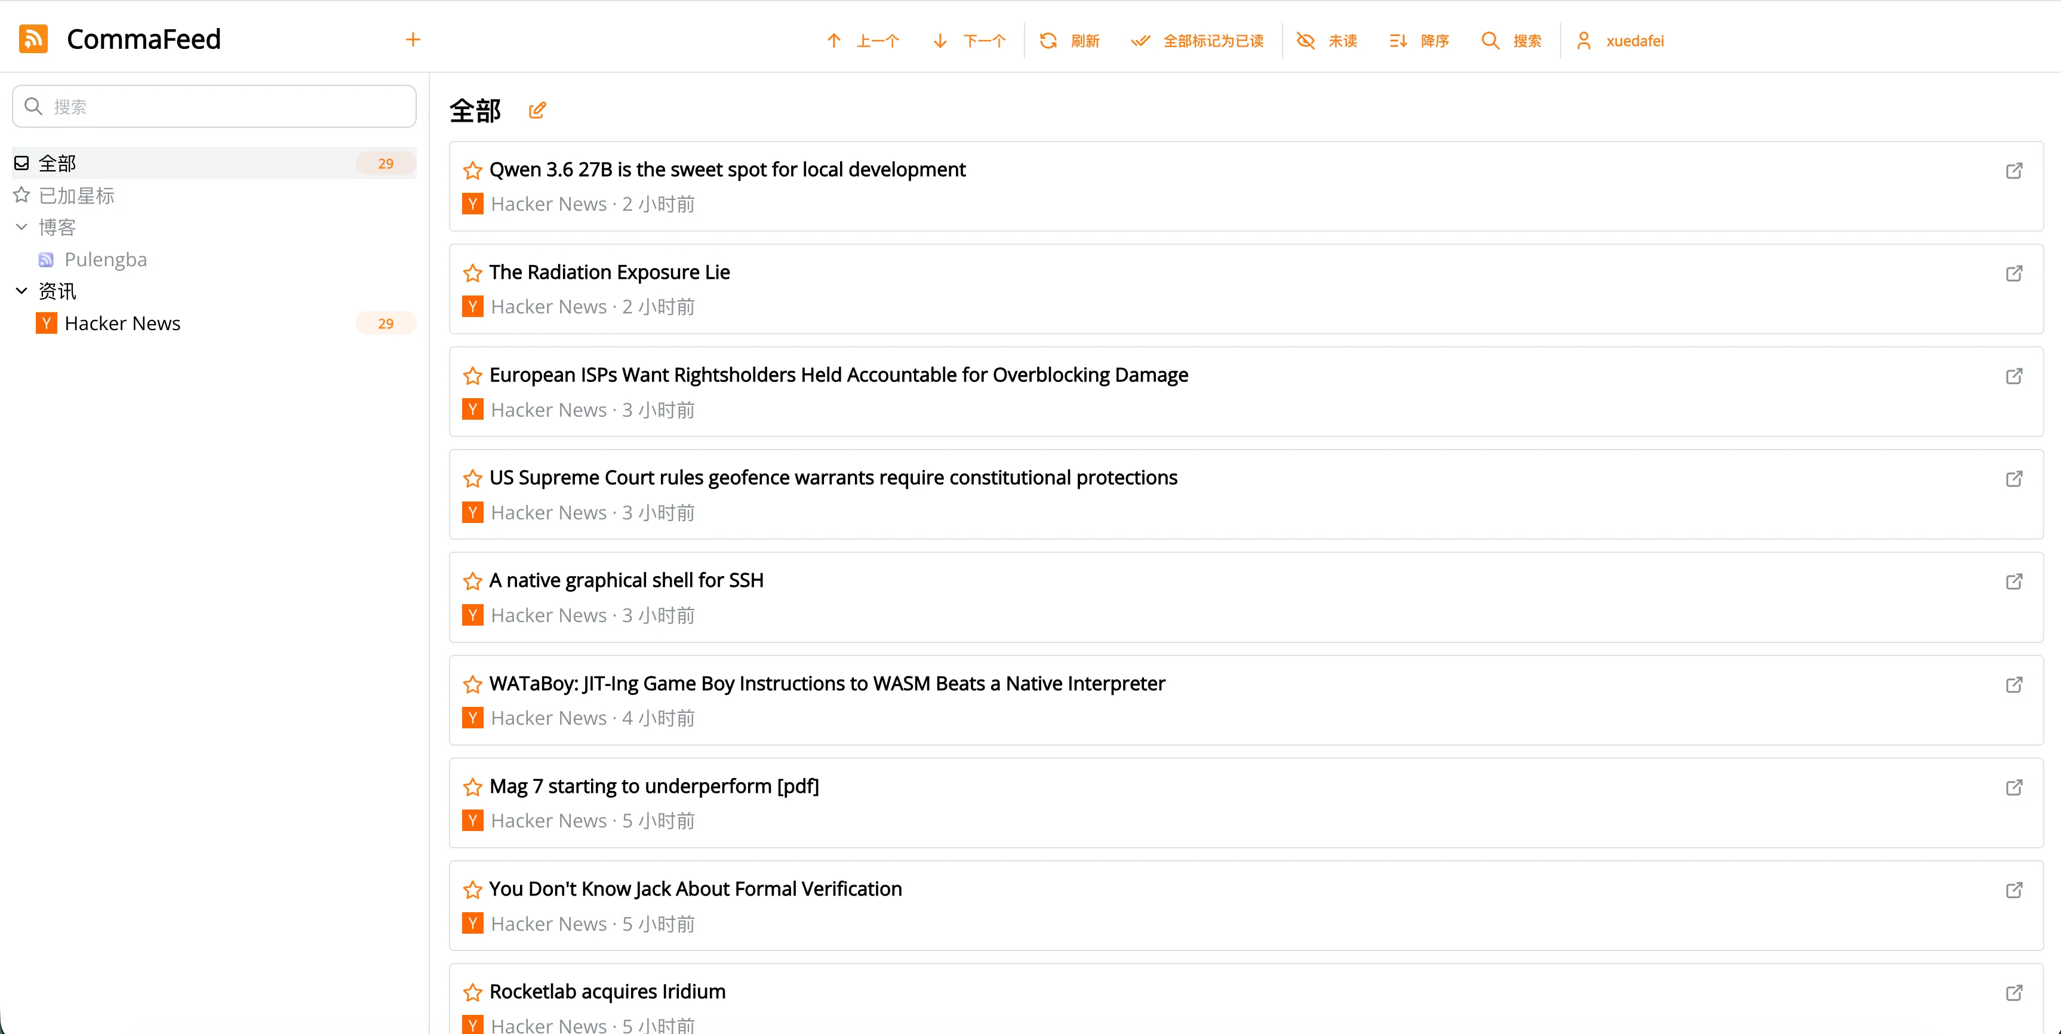Click the Y favicon under Radiation Exposure Lie
Viewport: 2061px width, 1034px height.
point(473,306)
